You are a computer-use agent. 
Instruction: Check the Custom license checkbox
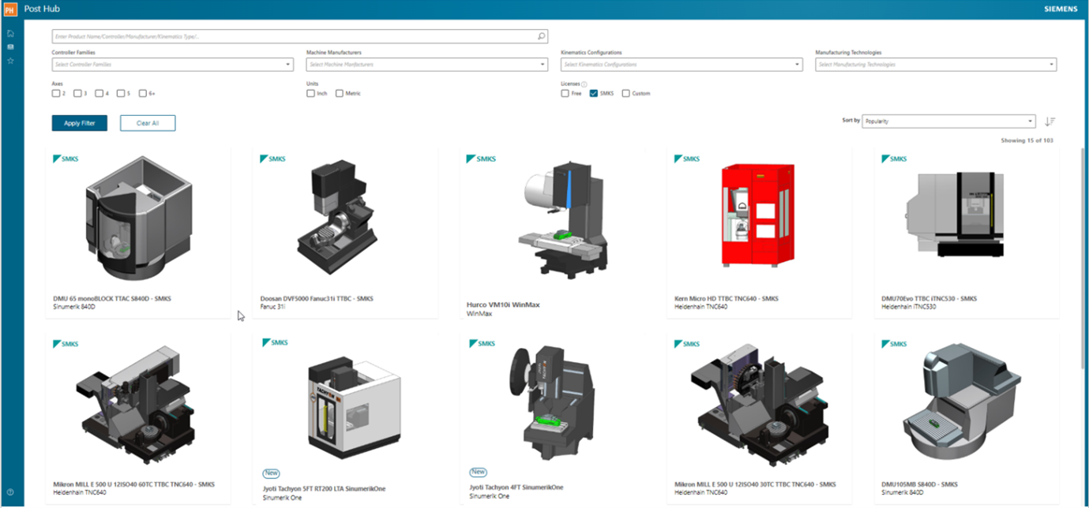point(626,93)
